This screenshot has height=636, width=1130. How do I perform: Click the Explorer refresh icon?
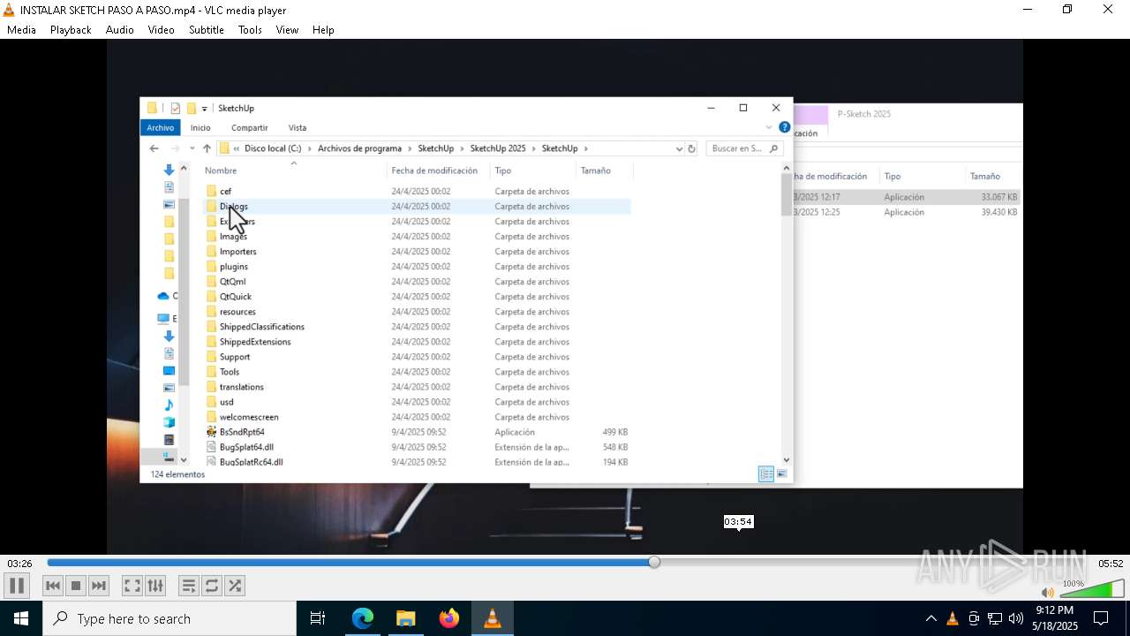(692, 148)
